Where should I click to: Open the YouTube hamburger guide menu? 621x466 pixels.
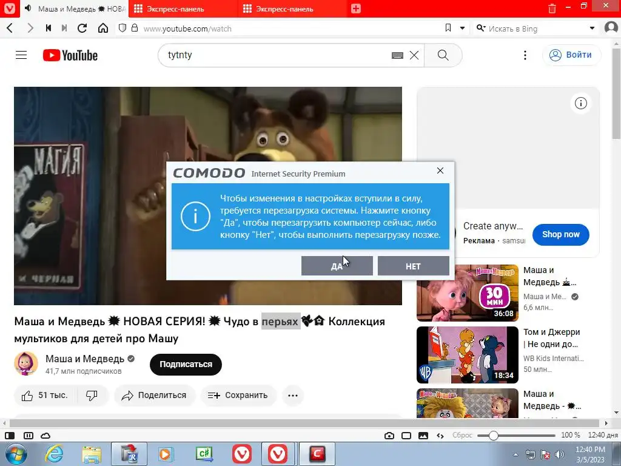21,55
